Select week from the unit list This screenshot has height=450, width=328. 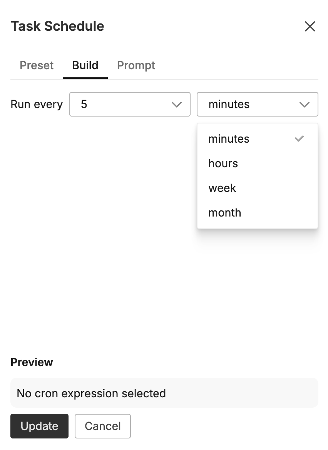click(x=222, y=188)
